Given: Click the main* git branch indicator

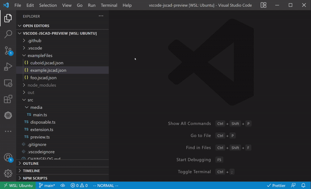Looking at the screenshot, I should click(47, 186).
